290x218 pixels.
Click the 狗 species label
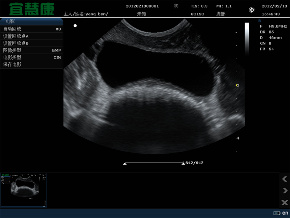click(176, 6)
